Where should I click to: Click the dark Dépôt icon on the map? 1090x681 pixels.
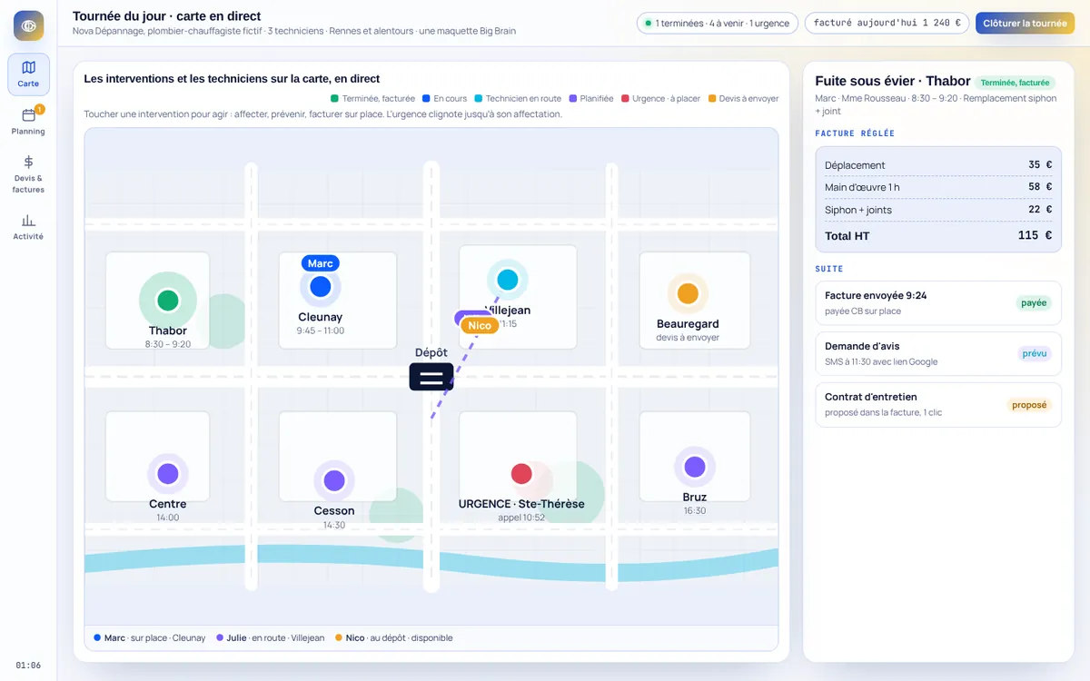[431, 377]
